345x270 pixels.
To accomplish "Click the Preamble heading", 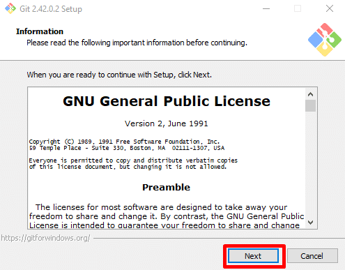I will [x=167, y=187].
